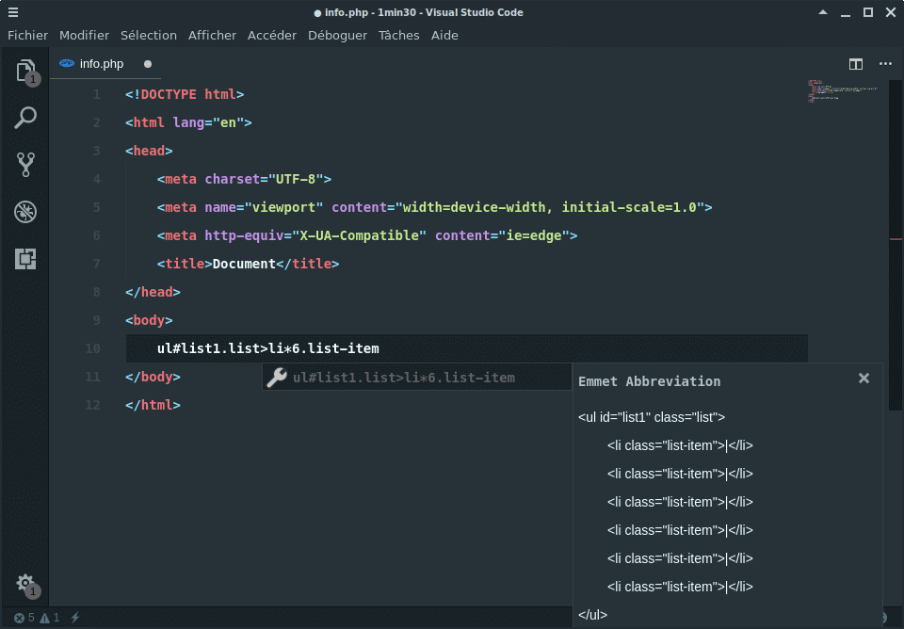Click line number 10 in gutter

93,348
